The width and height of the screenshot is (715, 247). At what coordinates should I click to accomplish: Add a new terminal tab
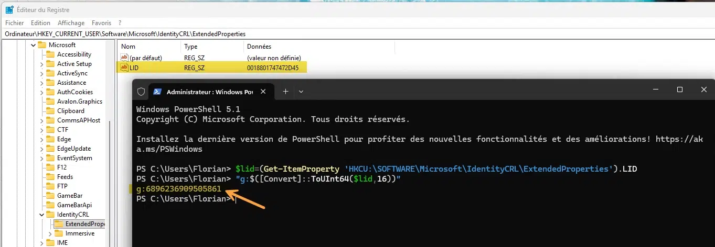(285, 91)
